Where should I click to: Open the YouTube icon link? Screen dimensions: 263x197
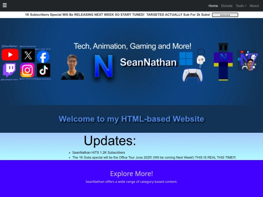pos(10,54)
